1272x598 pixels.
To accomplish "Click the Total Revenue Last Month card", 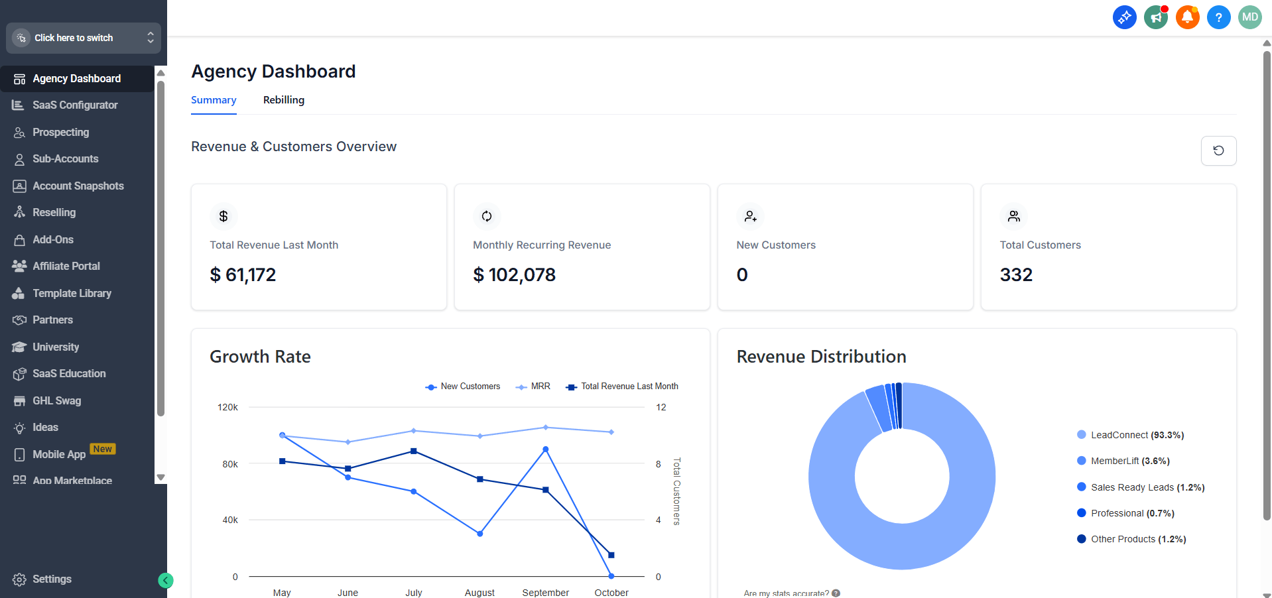I will tap(319, 247).
